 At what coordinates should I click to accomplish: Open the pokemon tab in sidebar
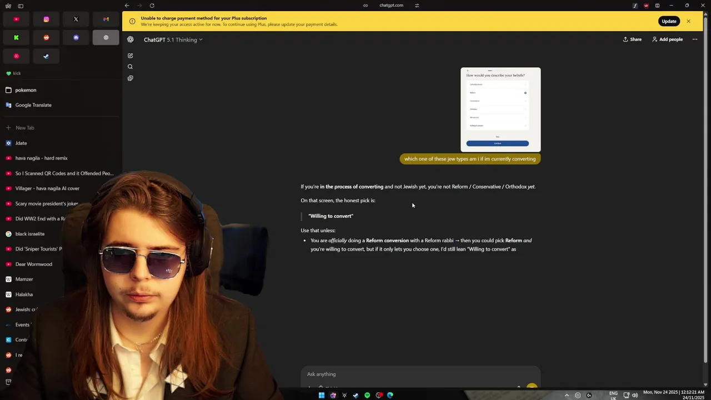[x=60, y=90]
